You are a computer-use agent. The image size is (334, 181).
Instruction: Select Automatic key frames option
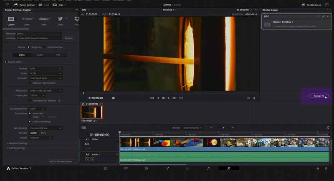pyautogui.click(x=30, y=113)
